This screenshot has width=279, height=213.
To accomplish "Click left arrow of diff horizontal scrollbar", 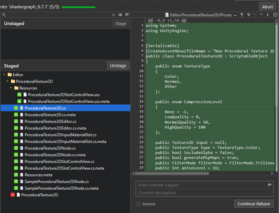I will pos(133,173).
